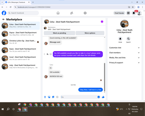
Task: Reload the page with the refresh button
Action: [10, 7]
